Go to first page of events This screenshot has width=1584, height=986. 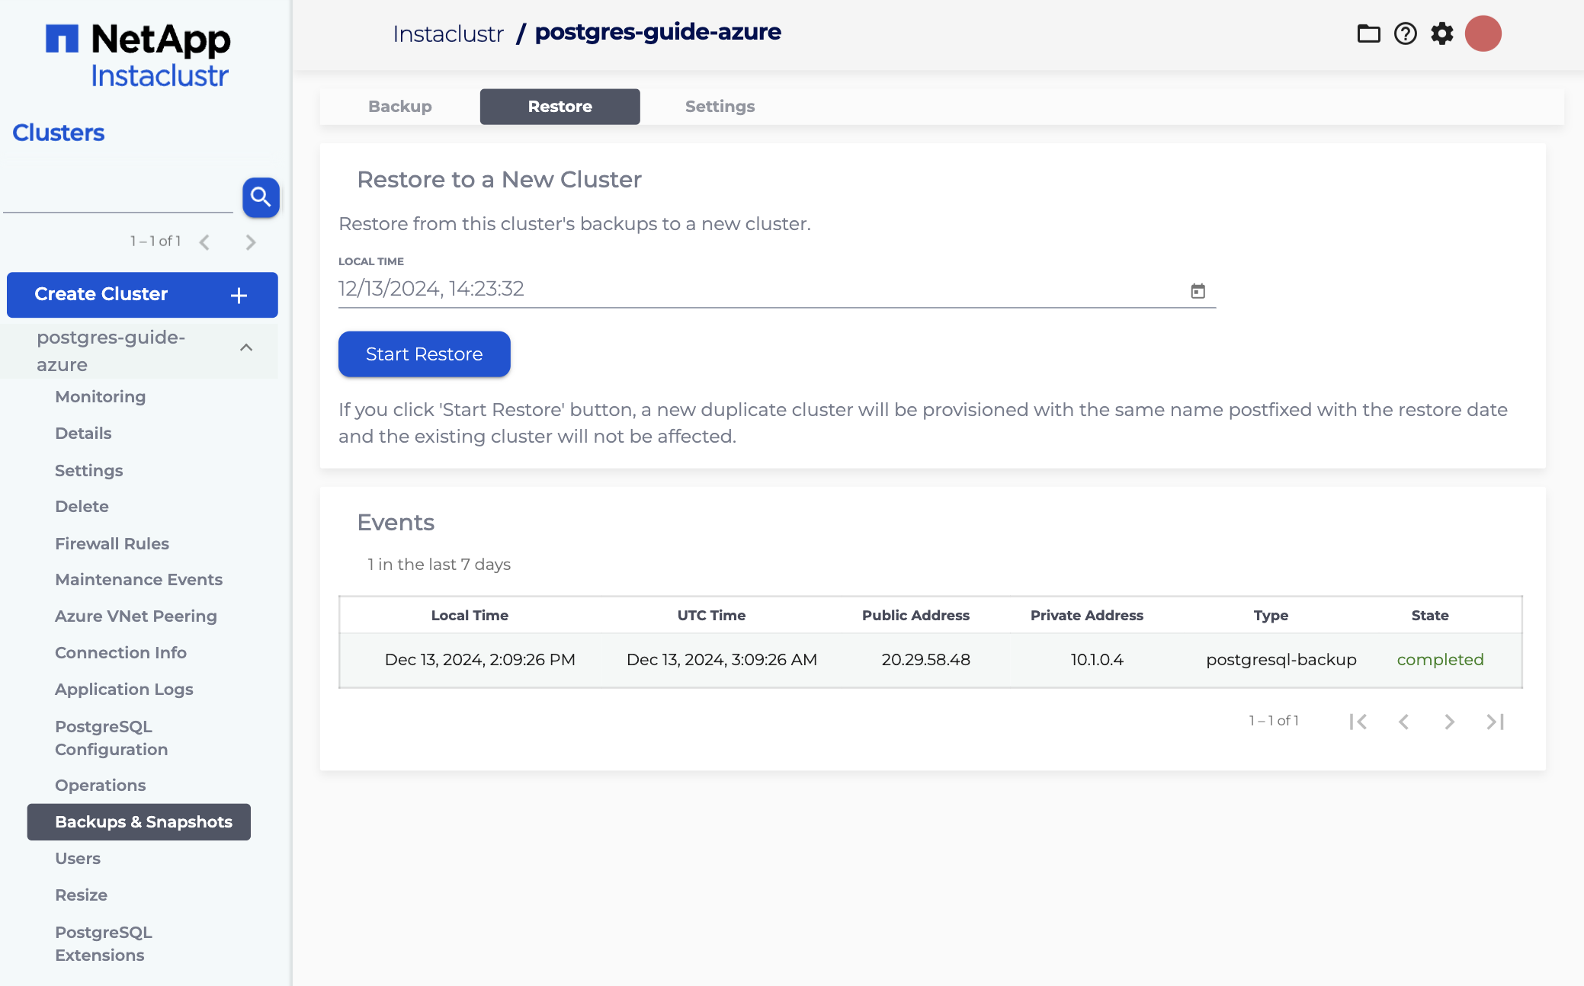click(x=1358, y=722)
